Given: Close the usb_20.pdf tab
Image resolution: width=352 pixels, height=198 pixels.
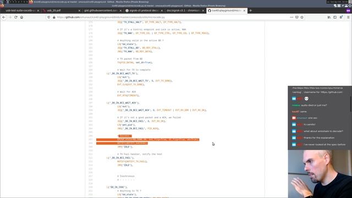Looking at the screenshot, I should [79, 10].
